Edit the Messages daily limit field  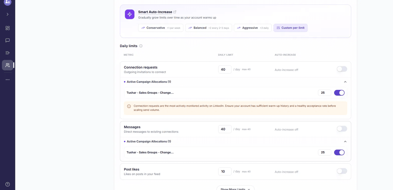click(x=225, y=129)
